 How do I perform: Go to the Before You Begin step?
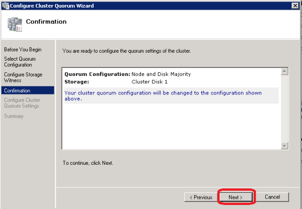(23, 50)
